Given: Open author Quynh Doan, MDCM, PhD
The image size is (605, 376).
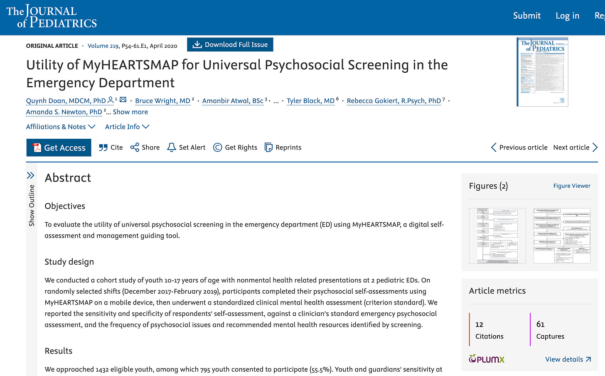Looking at the screenshot, I should pyautogui.click(x=66, y=101).
